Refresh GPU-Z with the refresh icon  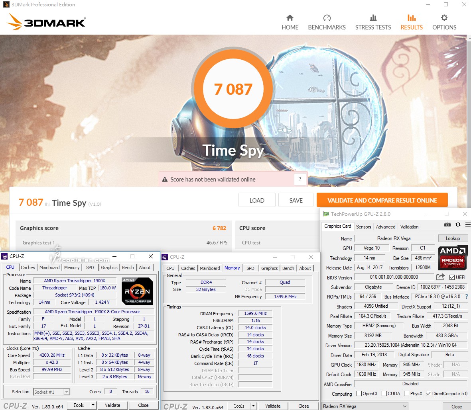coord(458,225)
